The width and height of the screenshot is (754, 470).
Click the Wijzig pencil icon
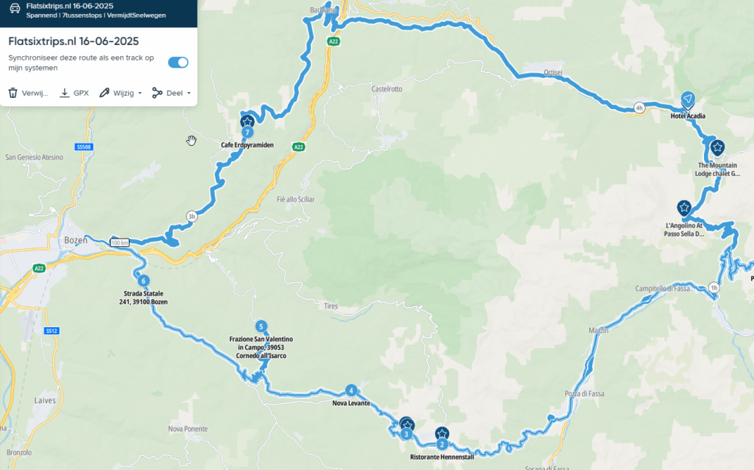click(x=105, y=93)
